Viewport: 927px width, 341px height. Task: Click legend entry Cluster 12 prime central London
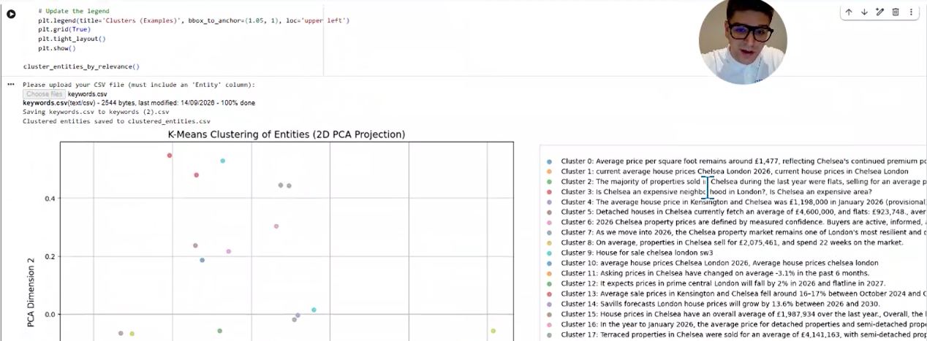(723, 283)
